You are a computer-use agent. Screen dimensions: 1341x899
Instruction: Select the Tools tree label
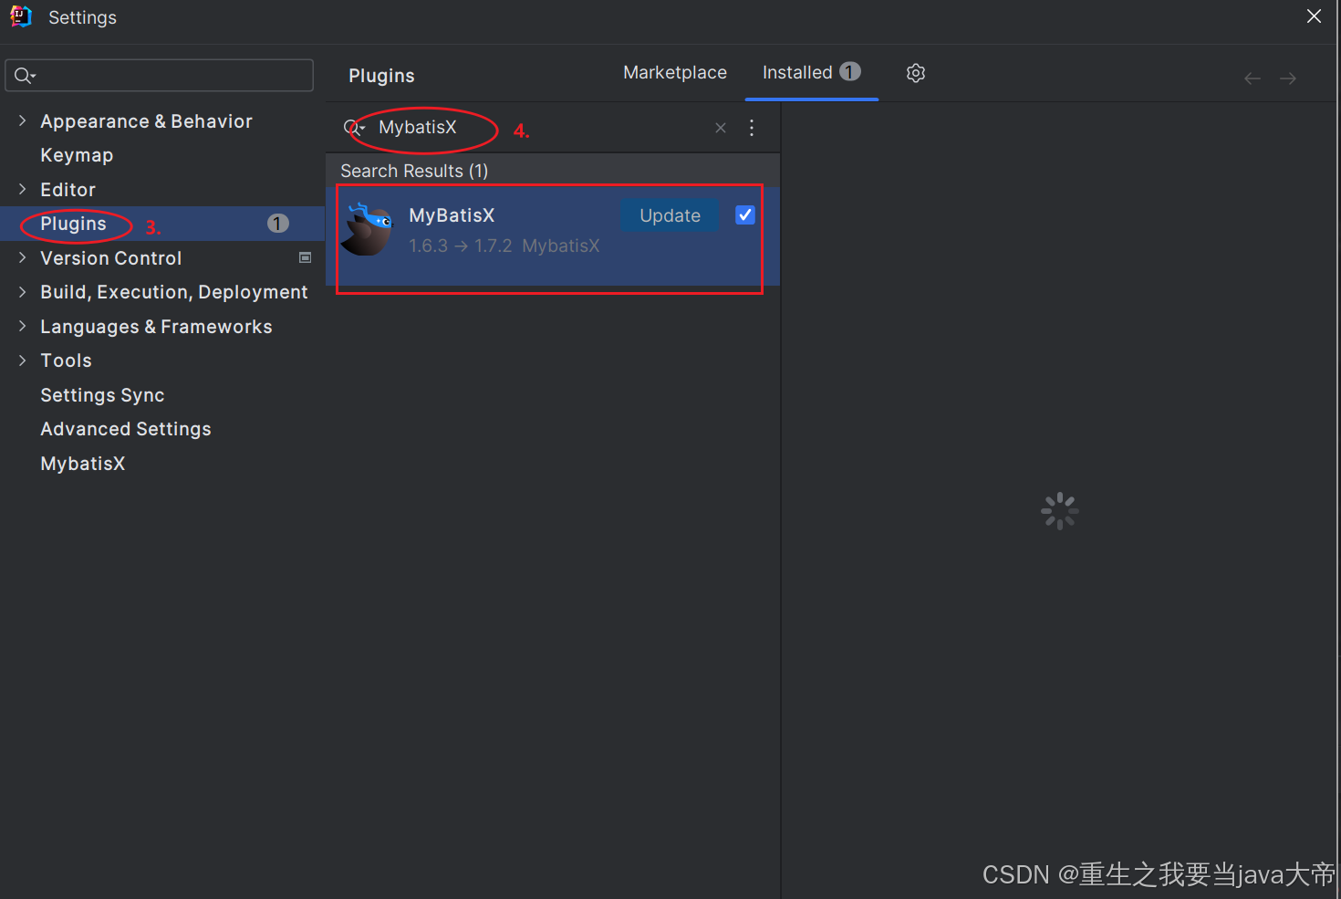click(66, 361)
